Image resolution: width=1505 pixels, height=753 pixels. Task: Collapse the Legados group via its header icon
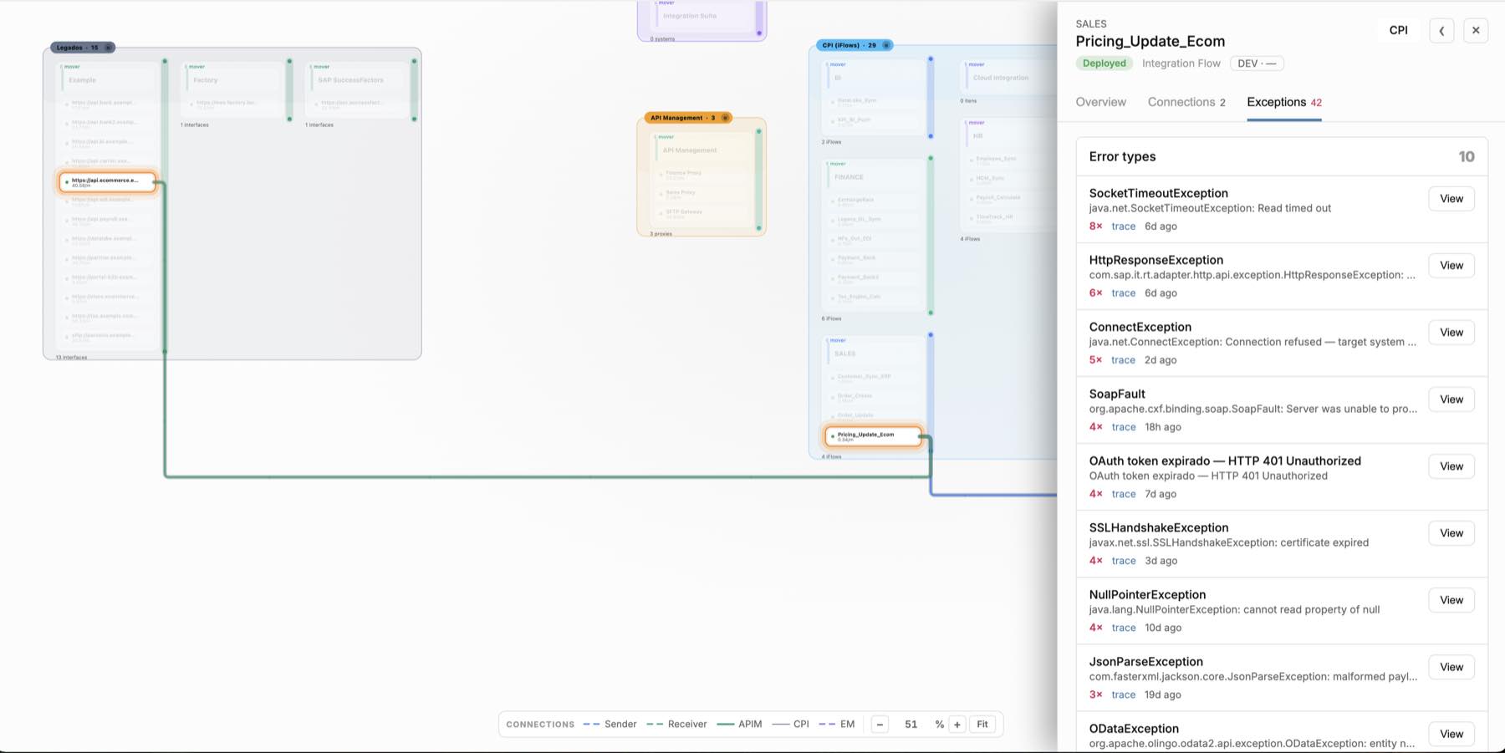pyautogui.click(x=108, y=48)
